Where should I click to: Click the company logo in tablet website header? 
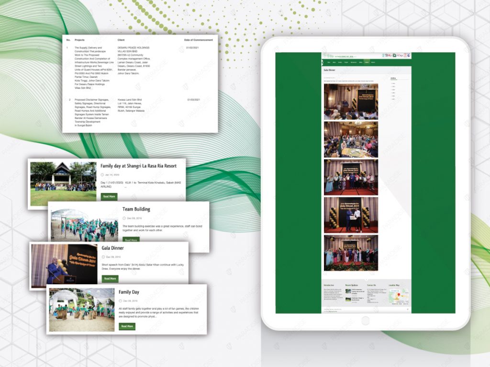click(x=339, y=56)
